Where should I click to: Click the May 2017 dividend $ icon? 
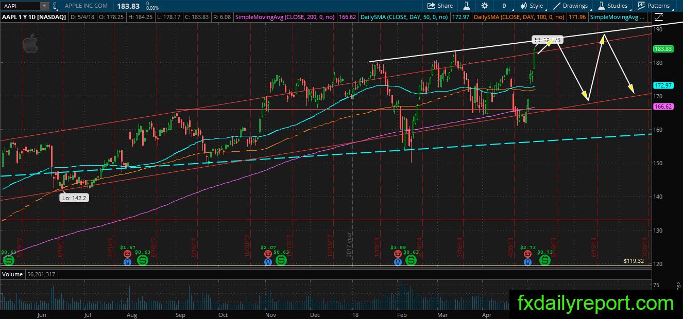point(8,261)
